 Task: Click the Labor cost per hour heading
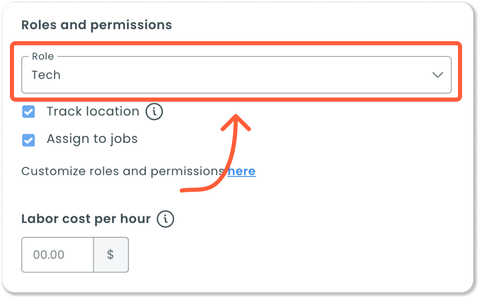click(86, 219)
